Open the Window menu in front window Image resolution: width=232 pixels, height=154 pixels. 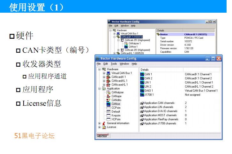point(124,64)
